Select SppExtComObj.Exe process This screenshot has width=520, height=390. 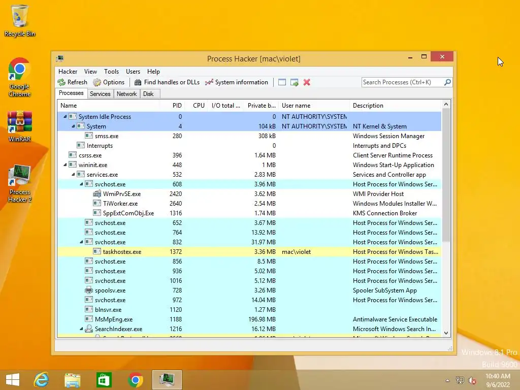249,213
